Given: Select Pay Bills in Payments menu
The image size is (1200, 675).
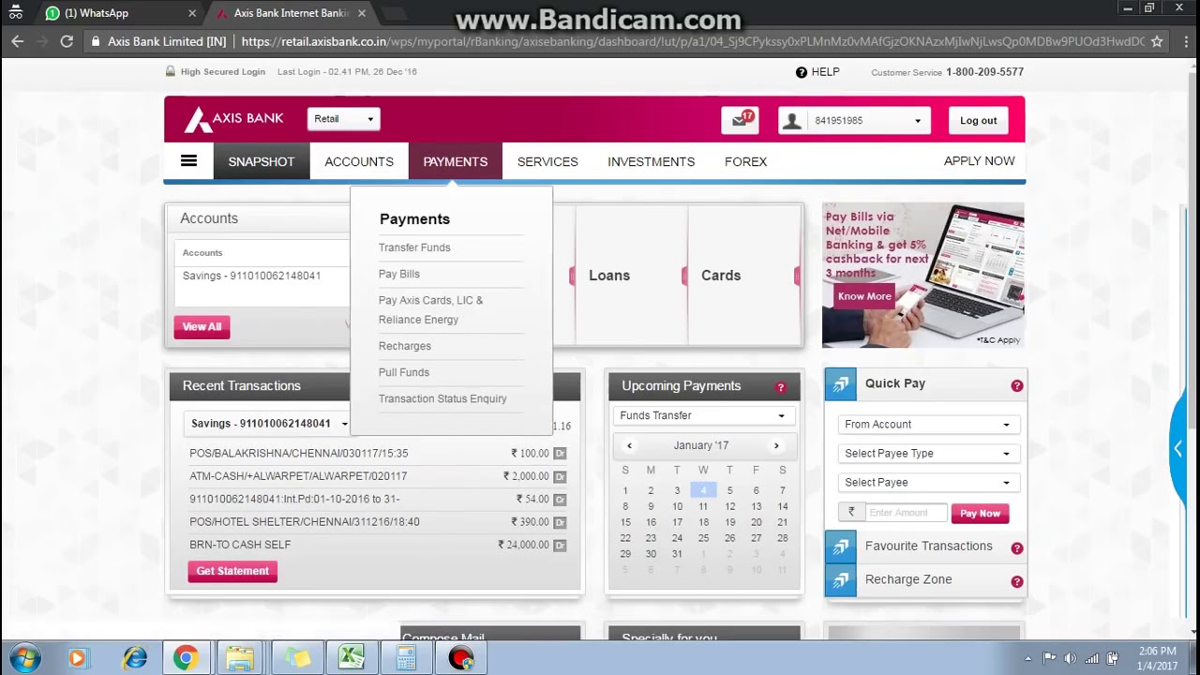Looking at the screenshot, I should coord(399,274).
